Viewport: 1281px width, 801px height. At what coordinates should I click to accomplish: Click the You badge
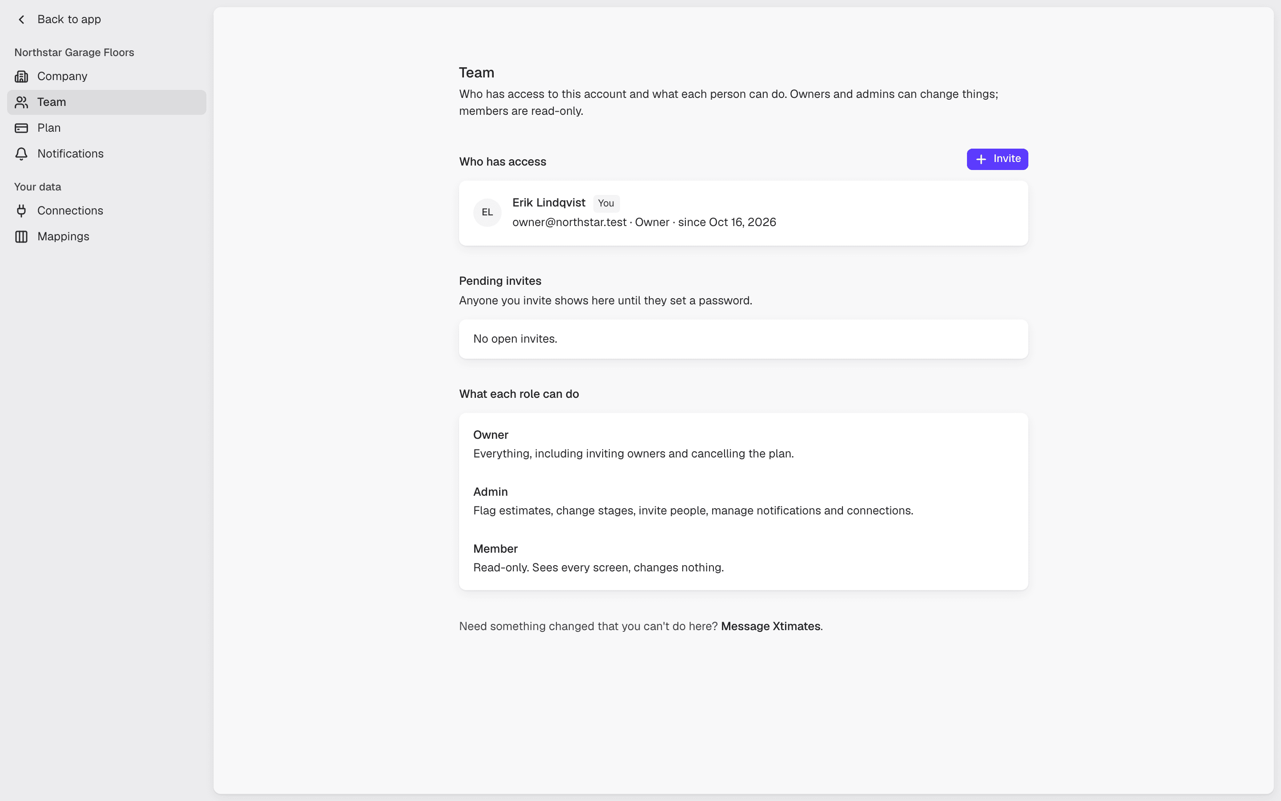pyautogui.click(x=606, y=203)
